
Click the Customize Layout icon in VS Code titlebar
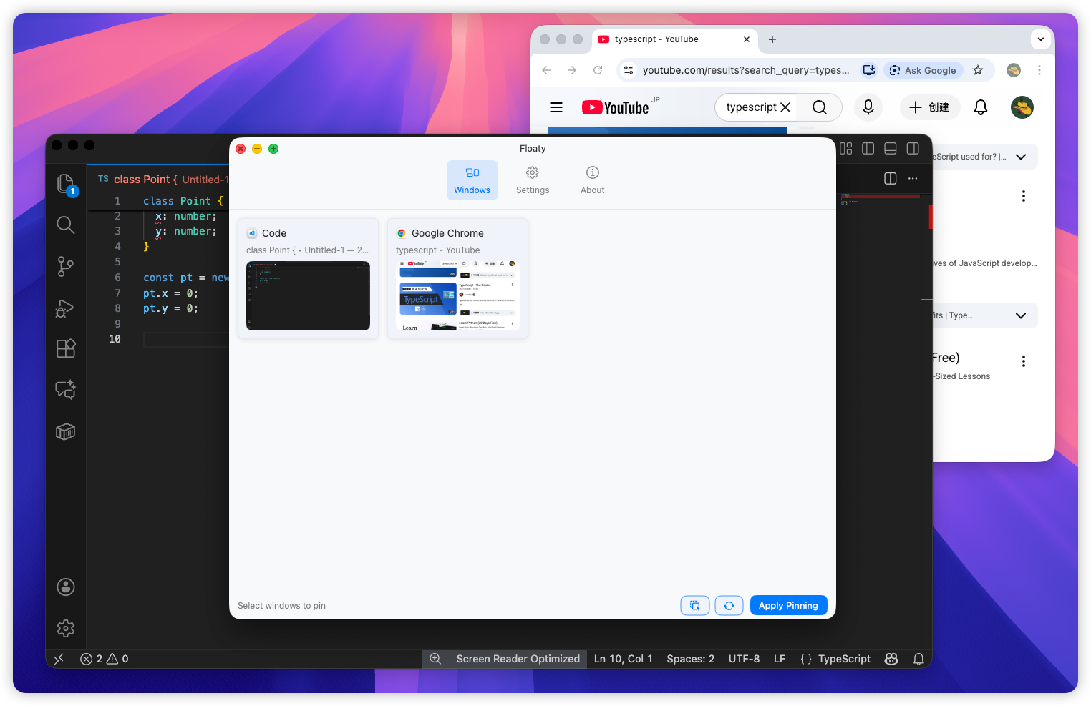point(845,148)
